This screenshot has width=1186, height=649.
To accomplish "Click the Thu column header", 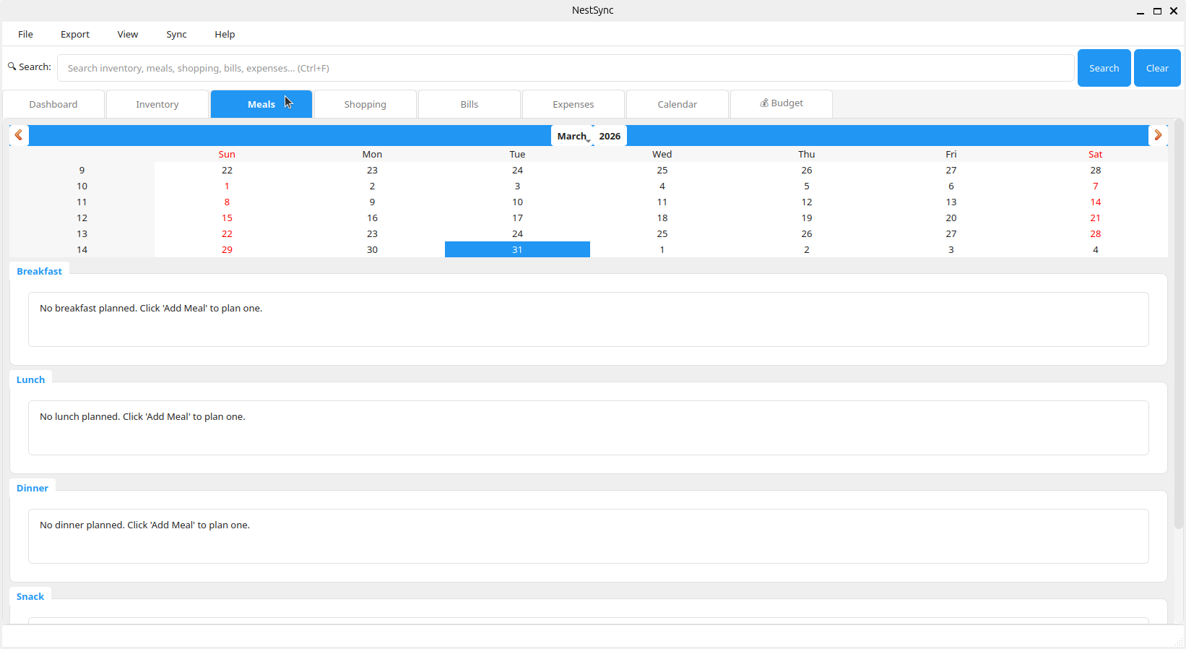I will click(x=807, y=154).
